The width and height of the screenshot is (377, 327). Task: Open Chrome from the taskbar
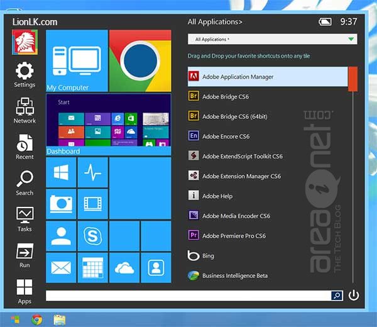coord(37,320)
